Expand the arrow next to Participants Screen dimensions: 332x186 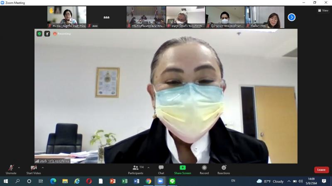pyautogui.click(x=149, y=168)
